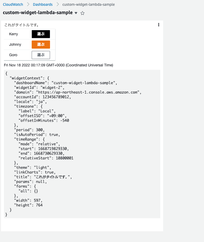The image size is (204, 242).
Task: Open the CloudWatch breadcrumb link
Action: click(x=13, y=4)
